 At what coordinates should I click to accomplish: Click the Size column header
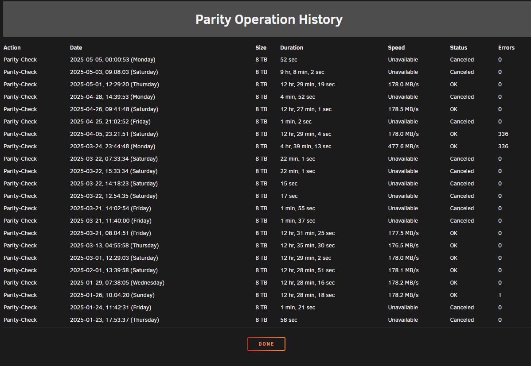261,48
